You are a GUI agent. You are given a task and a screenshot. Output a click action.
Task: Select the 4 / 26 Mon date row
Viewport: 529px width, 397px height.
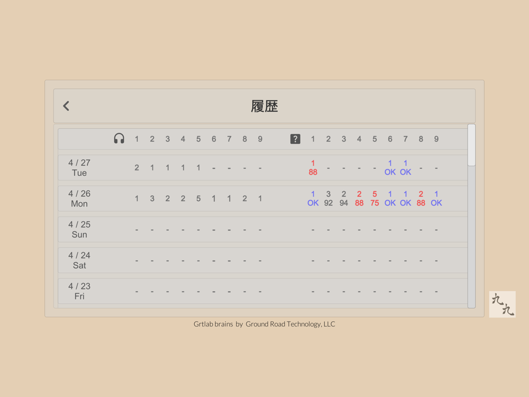(x=79, y=198)
